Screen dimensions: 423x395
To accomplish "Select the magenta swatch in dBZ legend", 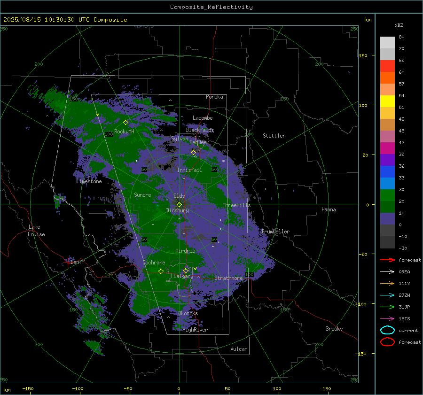I will 387,148.
